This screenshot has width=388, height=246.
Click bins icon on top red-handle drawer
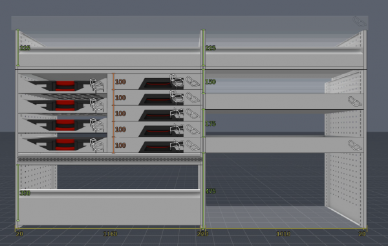click(97, 85)
